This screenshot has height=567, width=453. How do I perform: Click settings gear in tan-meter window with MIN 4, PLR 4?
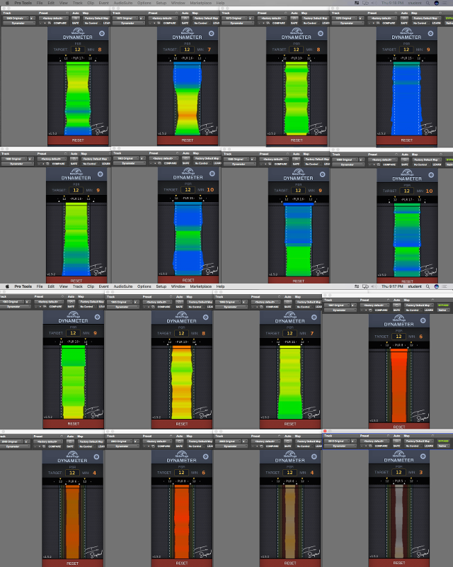click(x=314, y=456)
